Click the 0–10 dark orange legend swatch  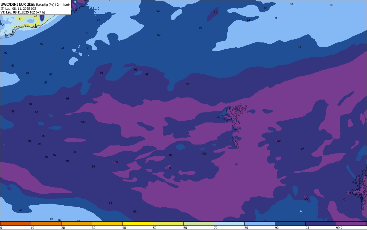pyautogui.click(x=15, y=223)
